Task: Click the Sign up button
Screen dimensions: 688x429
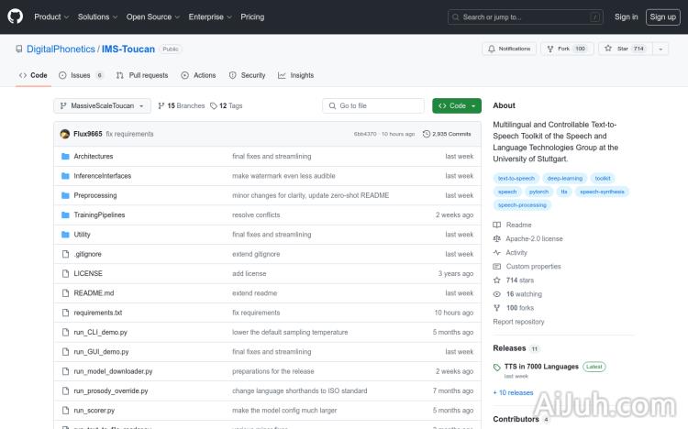Action: (x=661, y=16)
